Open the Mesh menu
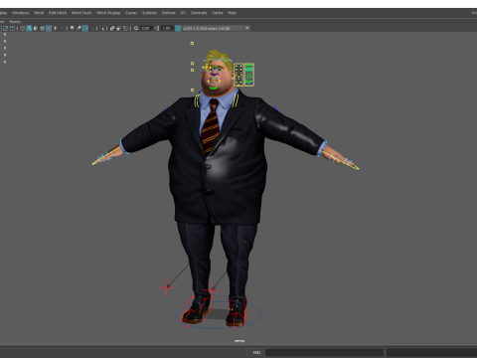The width and height of the screenshot is (477, 358). pos(39,13)
